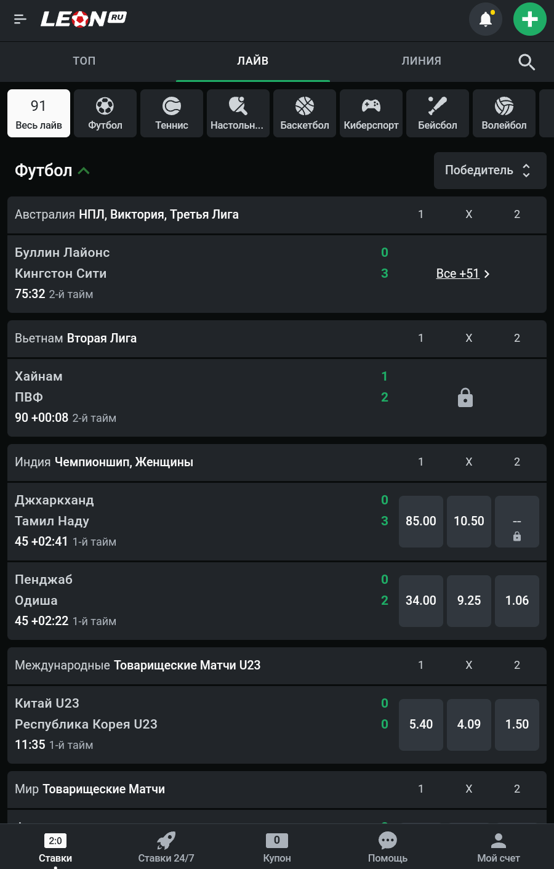
Task: Switch to the ЛИНИЯ tab
Action: tap(421, 61)
